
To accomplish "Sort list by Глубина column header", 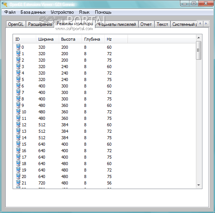I will click(93, 39).
